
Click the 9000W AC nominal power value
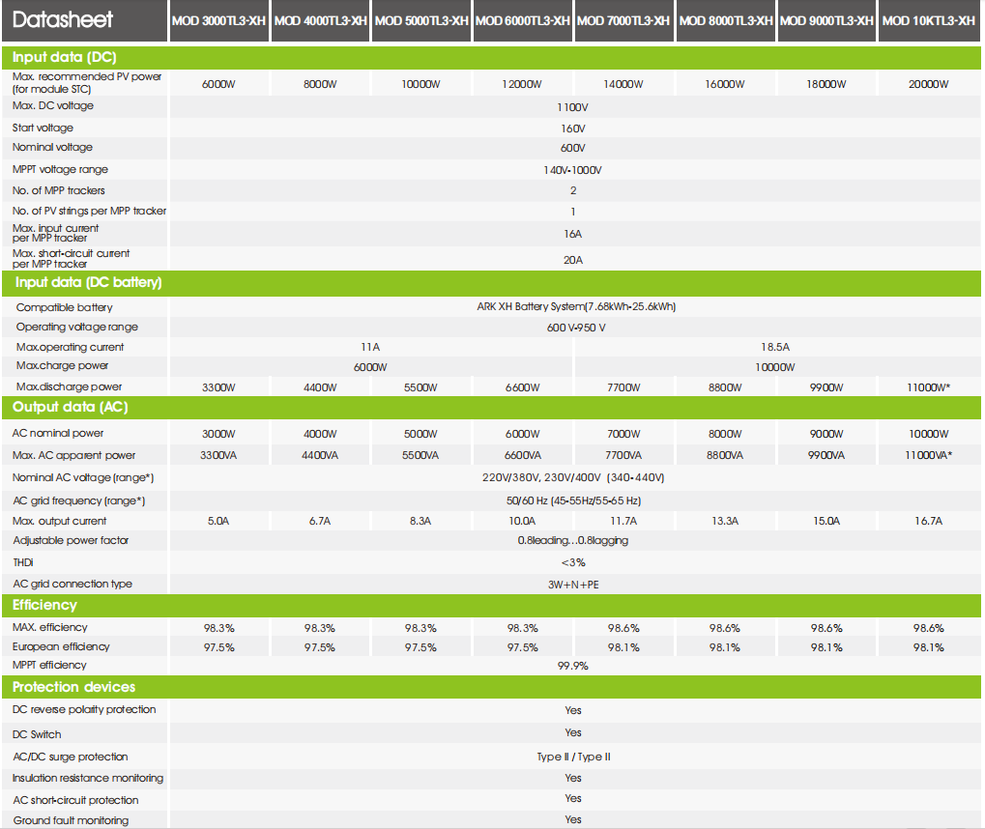(x=826, y=434)
